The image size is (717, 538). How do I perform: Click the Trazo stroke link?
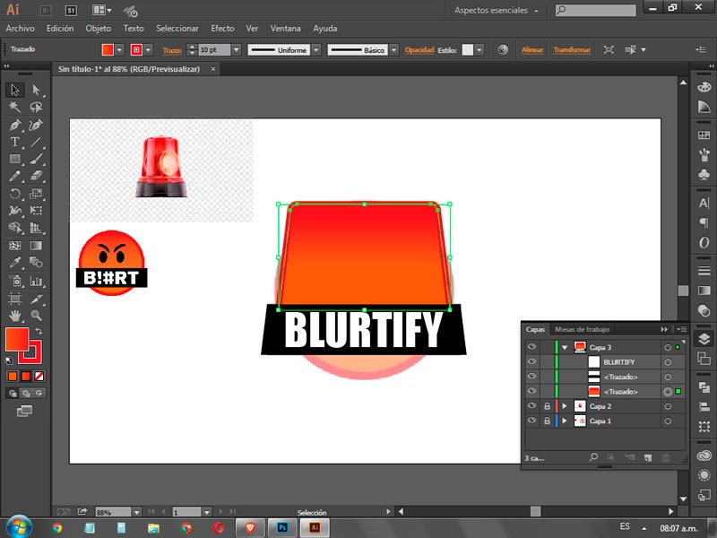172,50
